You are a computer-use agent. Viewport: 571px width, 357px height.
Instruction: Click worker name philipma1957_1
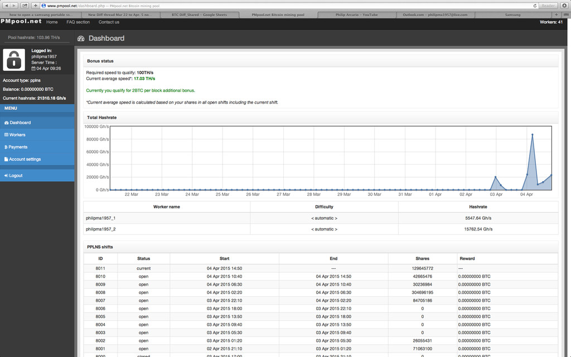pyautogui.click(x=100, y=218)
